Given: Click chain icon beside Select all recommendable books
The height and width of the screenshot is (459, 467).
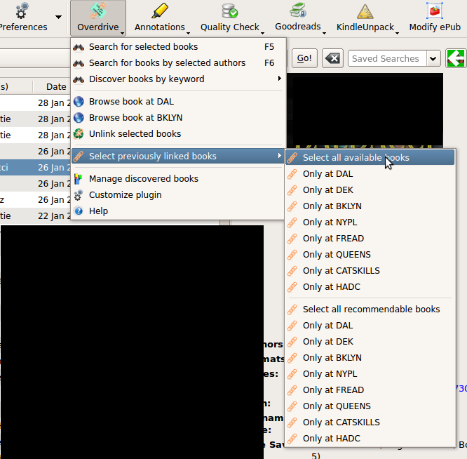Looking at the screenshot, I should point(292,310).
